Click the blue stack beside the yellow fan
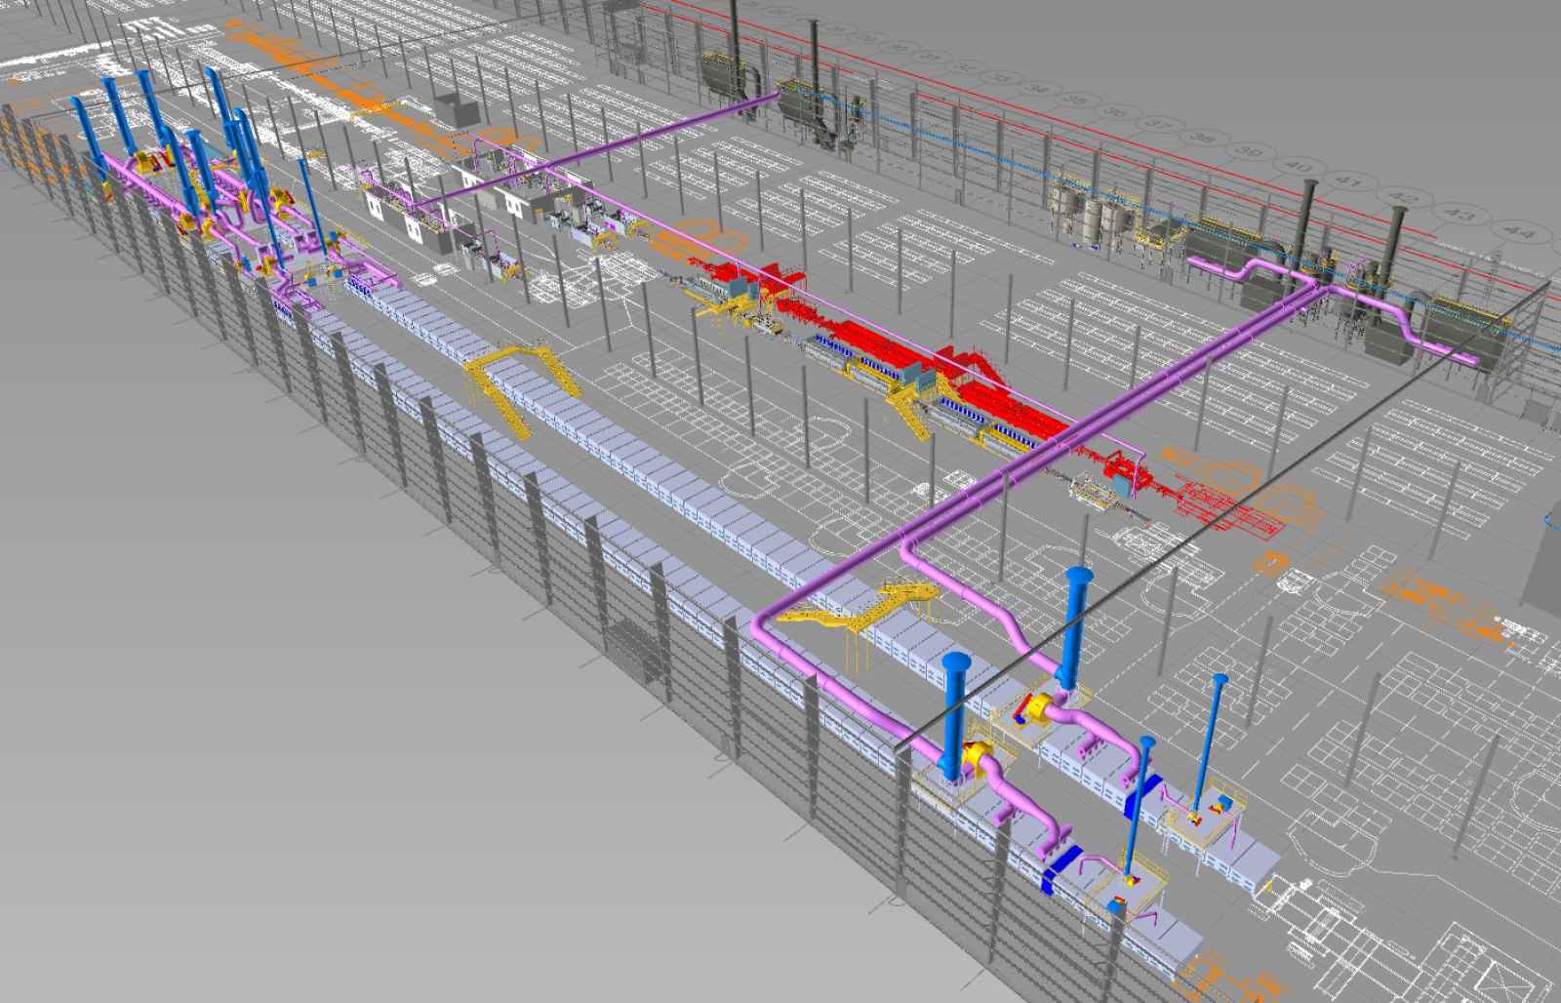 (1073, 624)
